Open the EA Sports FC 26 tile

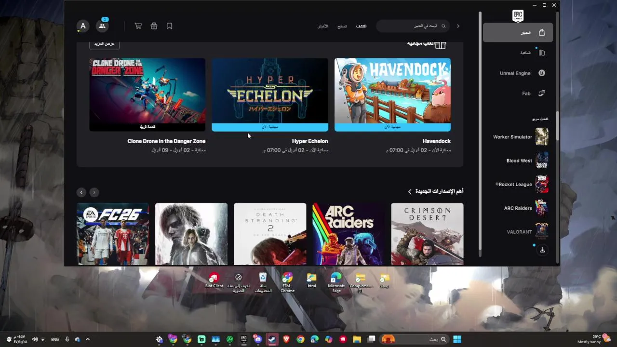113,234
